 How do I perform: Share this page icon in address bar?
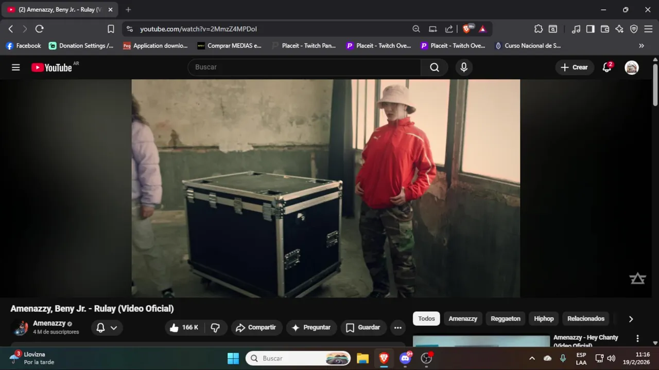tap(449, 29)
